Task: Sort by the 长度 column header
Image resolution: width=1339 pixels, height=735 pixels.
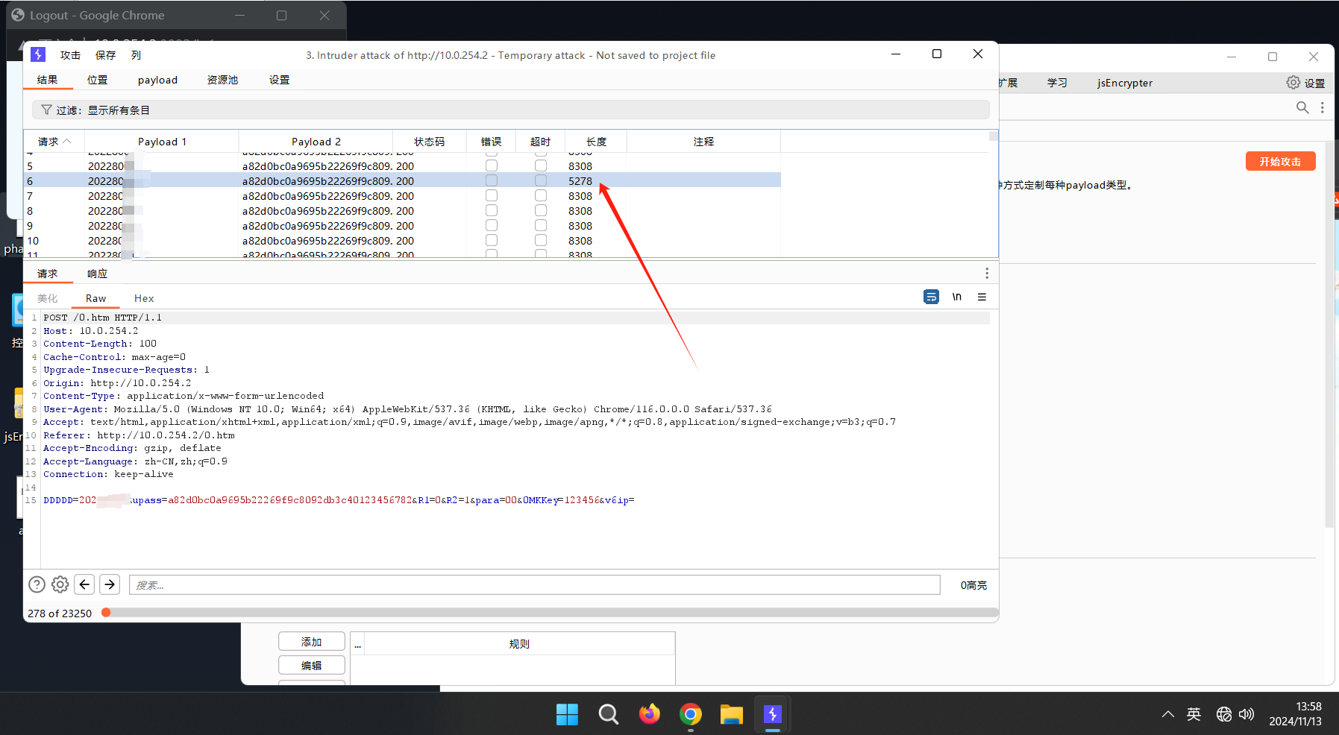Action: 596,142
